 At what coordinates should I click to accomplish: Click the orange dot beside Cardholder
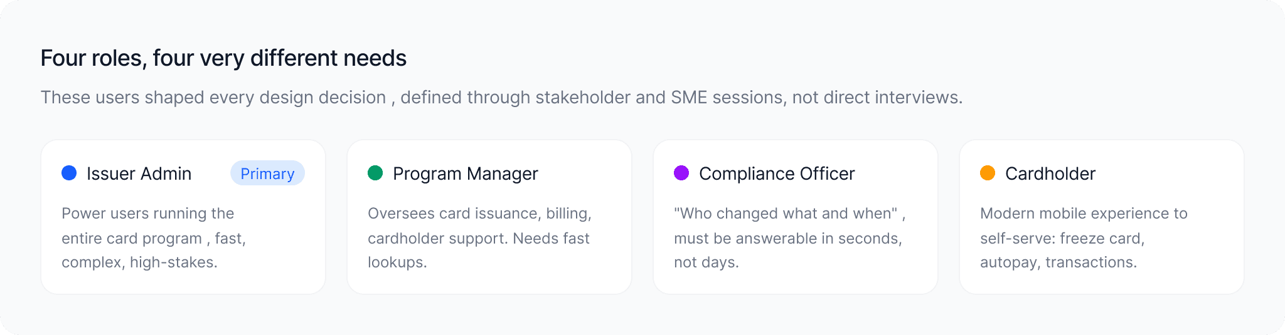click(x=988, y=173)
